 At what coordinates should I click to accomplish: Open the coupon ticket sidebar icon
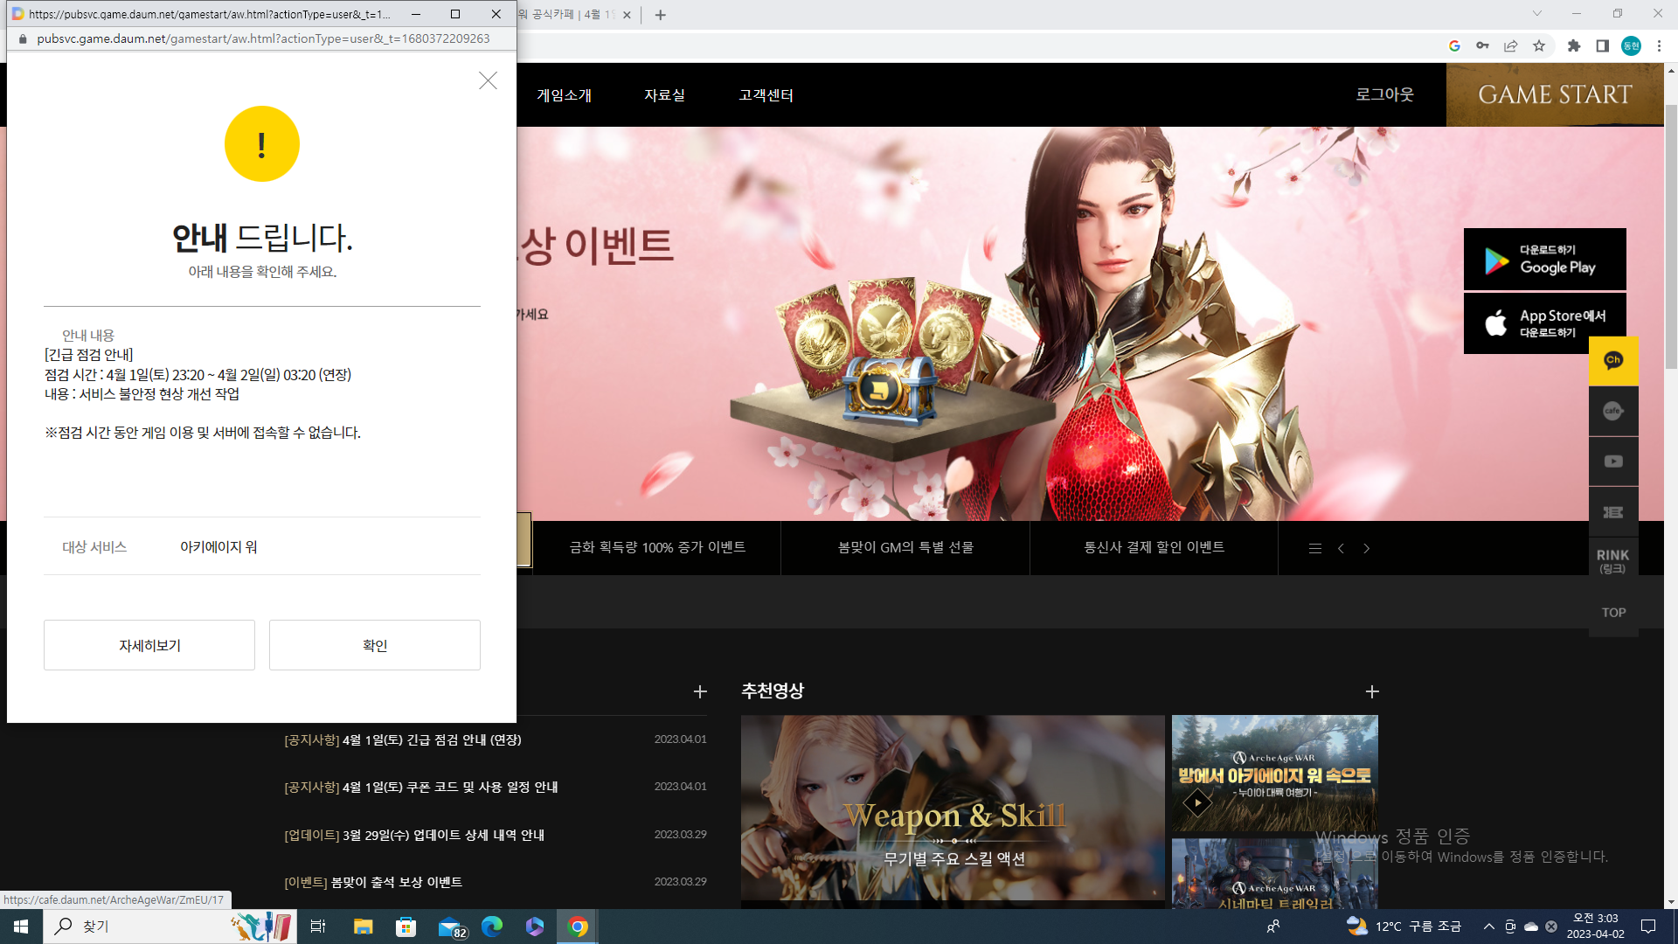tap(1613, 512)
